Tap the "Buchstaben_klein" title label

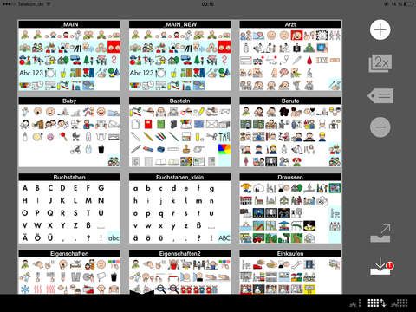pos(179,177)
